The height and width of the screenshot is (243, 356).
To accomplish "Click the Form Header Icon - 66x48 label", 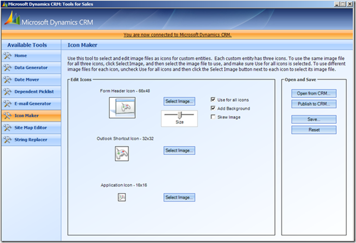I will (x=125, y=91).
